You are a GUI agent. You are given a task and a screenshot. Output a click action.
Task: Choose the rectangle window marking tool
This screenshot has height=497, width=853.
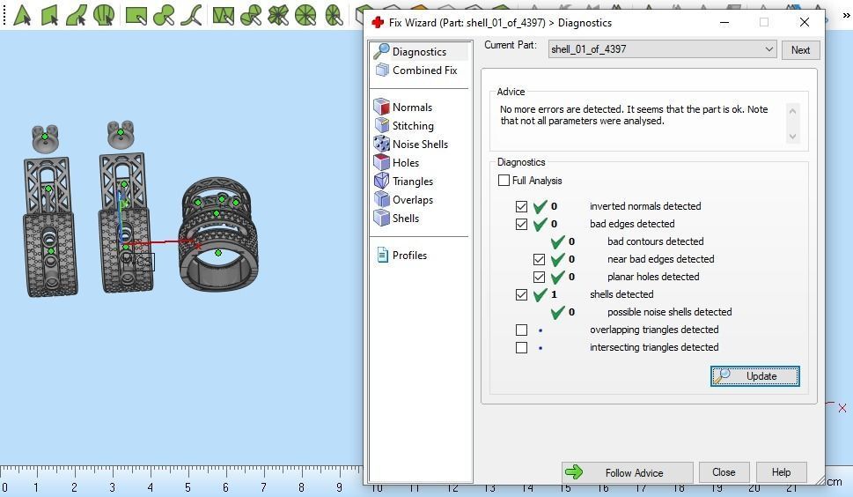click(x=136, y=15)
